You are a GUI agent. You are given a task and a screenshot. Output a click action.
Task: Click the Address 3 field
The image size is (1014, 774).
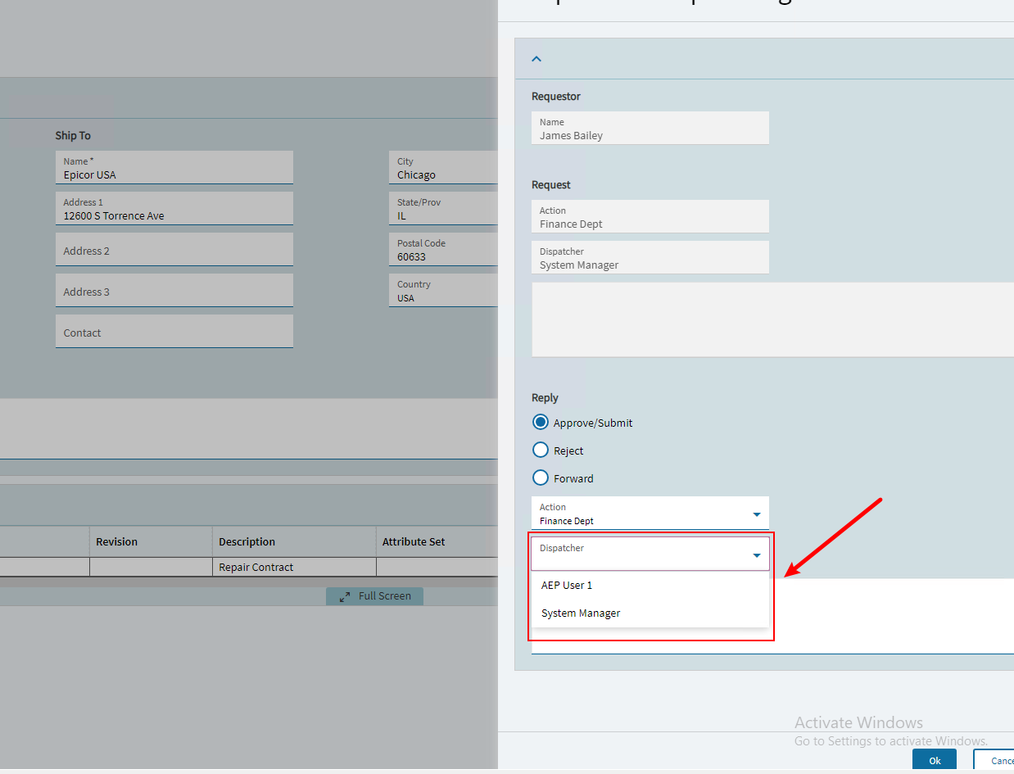point(174,291)
